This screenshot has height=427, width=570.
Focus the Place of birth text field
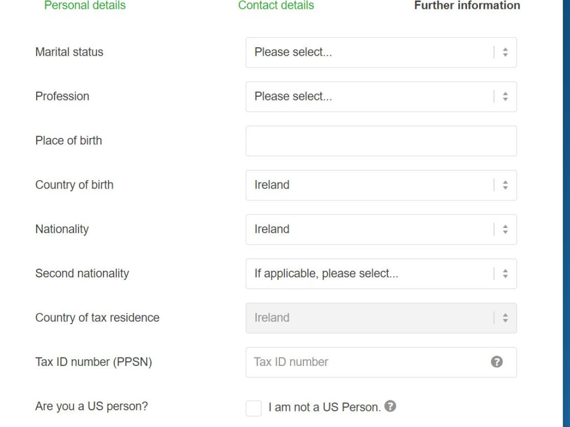click(x=381, y=141)
